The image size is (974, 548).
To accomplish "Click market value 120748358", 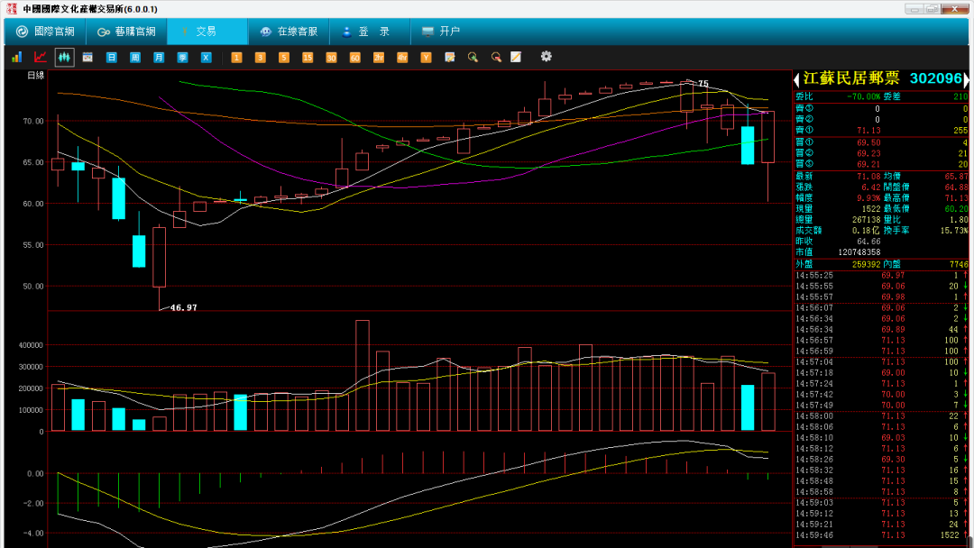I will click(859, 252).
